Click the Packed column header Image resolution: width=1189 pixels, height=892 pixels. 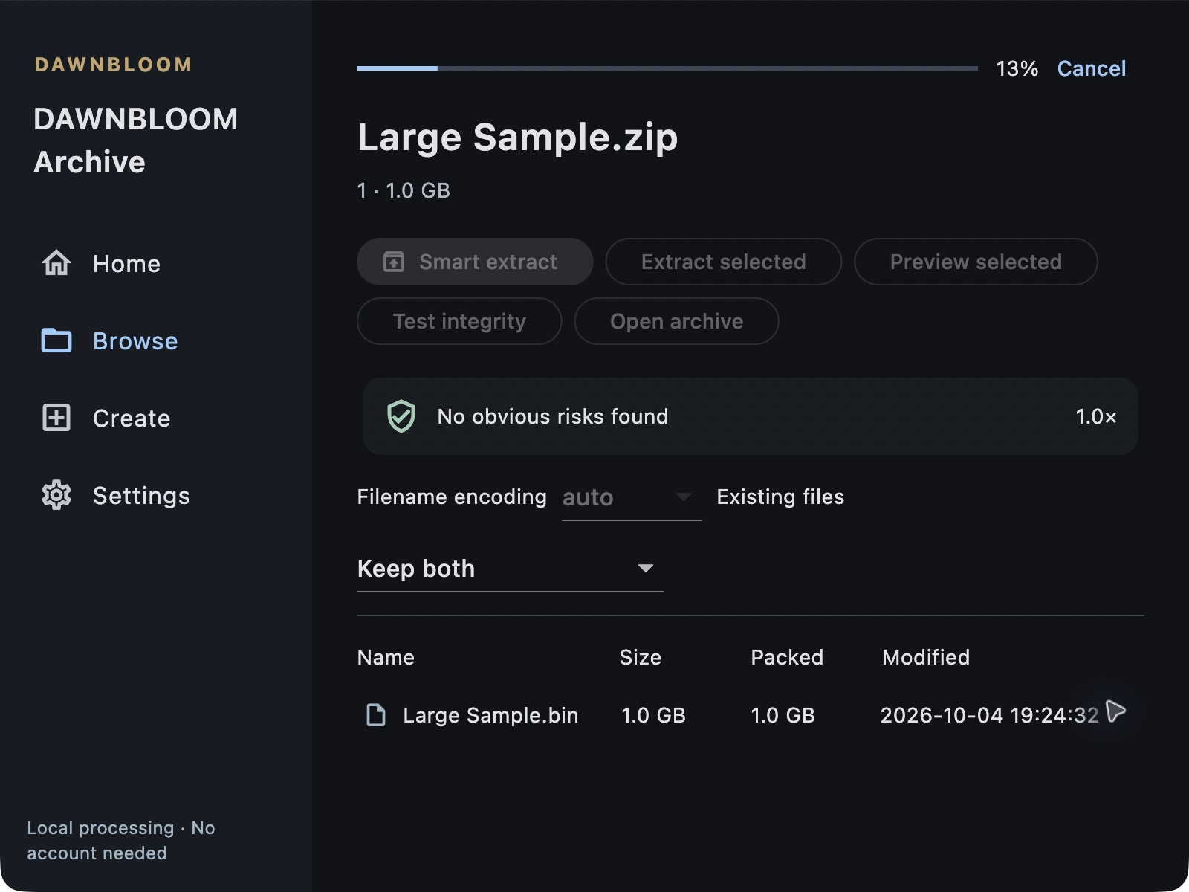tap(787, 657)
